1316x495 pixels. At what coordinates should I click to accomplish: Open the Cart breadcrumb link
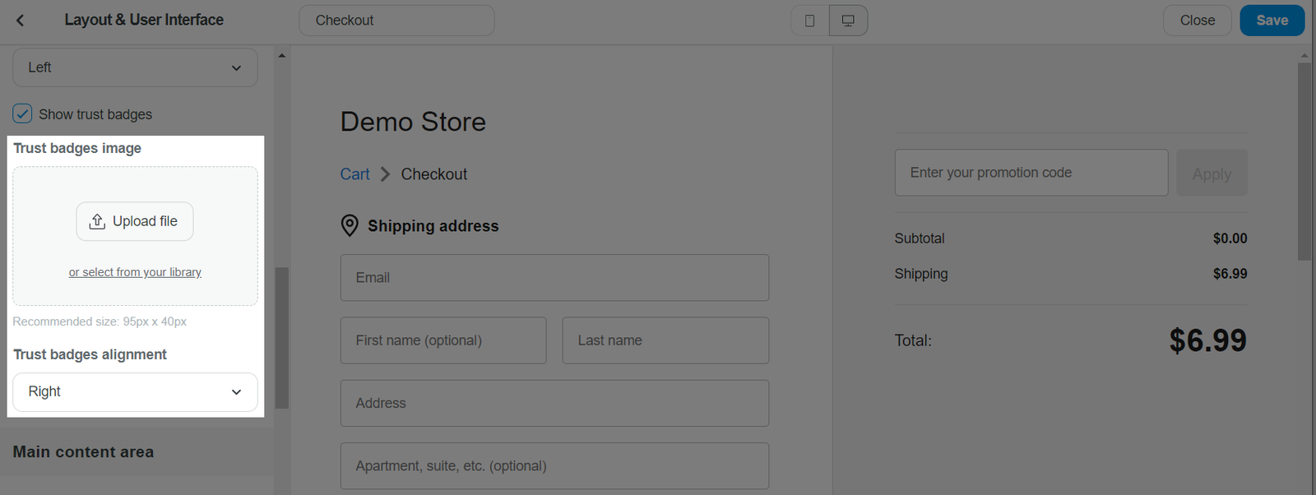coord(354,174)
